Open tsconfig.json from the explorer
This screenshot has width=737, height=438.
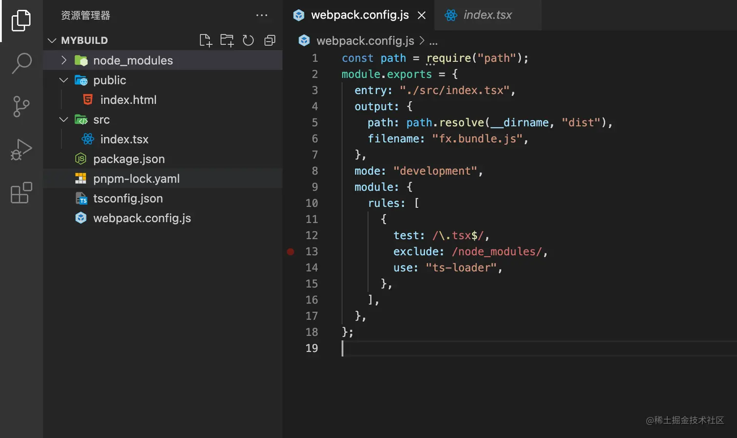(x=163, y=198)
